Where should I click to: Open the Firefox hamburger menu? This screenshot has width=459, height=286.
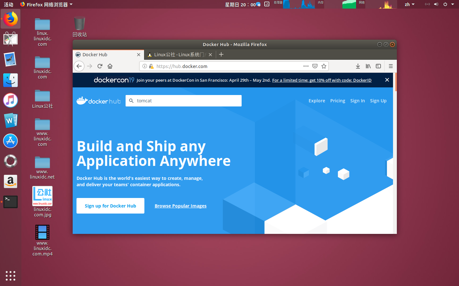click(390, 66)
